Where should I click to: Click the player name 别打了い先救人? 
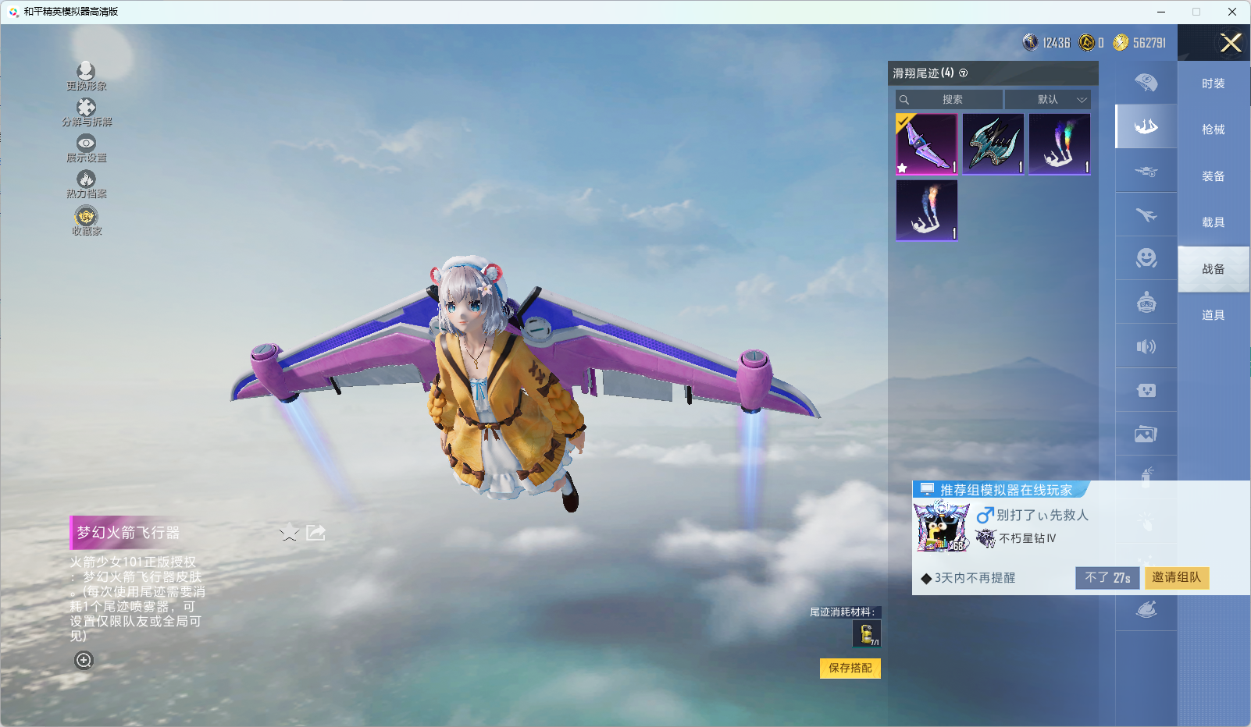click(1042, 515)
